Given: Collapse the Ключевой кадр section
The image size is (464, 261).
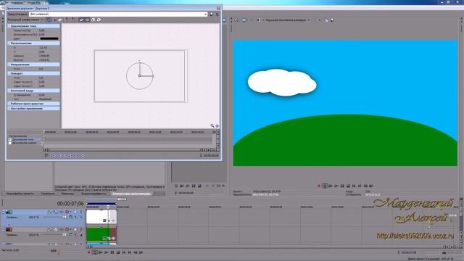Looking at the screenshot, I should 9,91.
